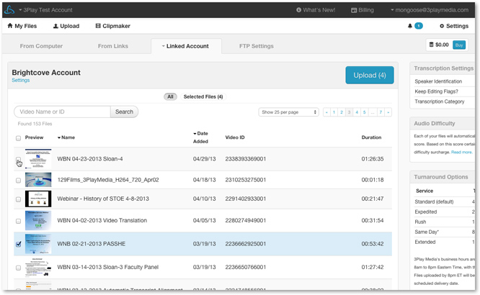This screenshot has width=480, height=295.
Task: Open the Sloan-3 Faculty Panel thumbnail
Action: click(x=38, y=267)
